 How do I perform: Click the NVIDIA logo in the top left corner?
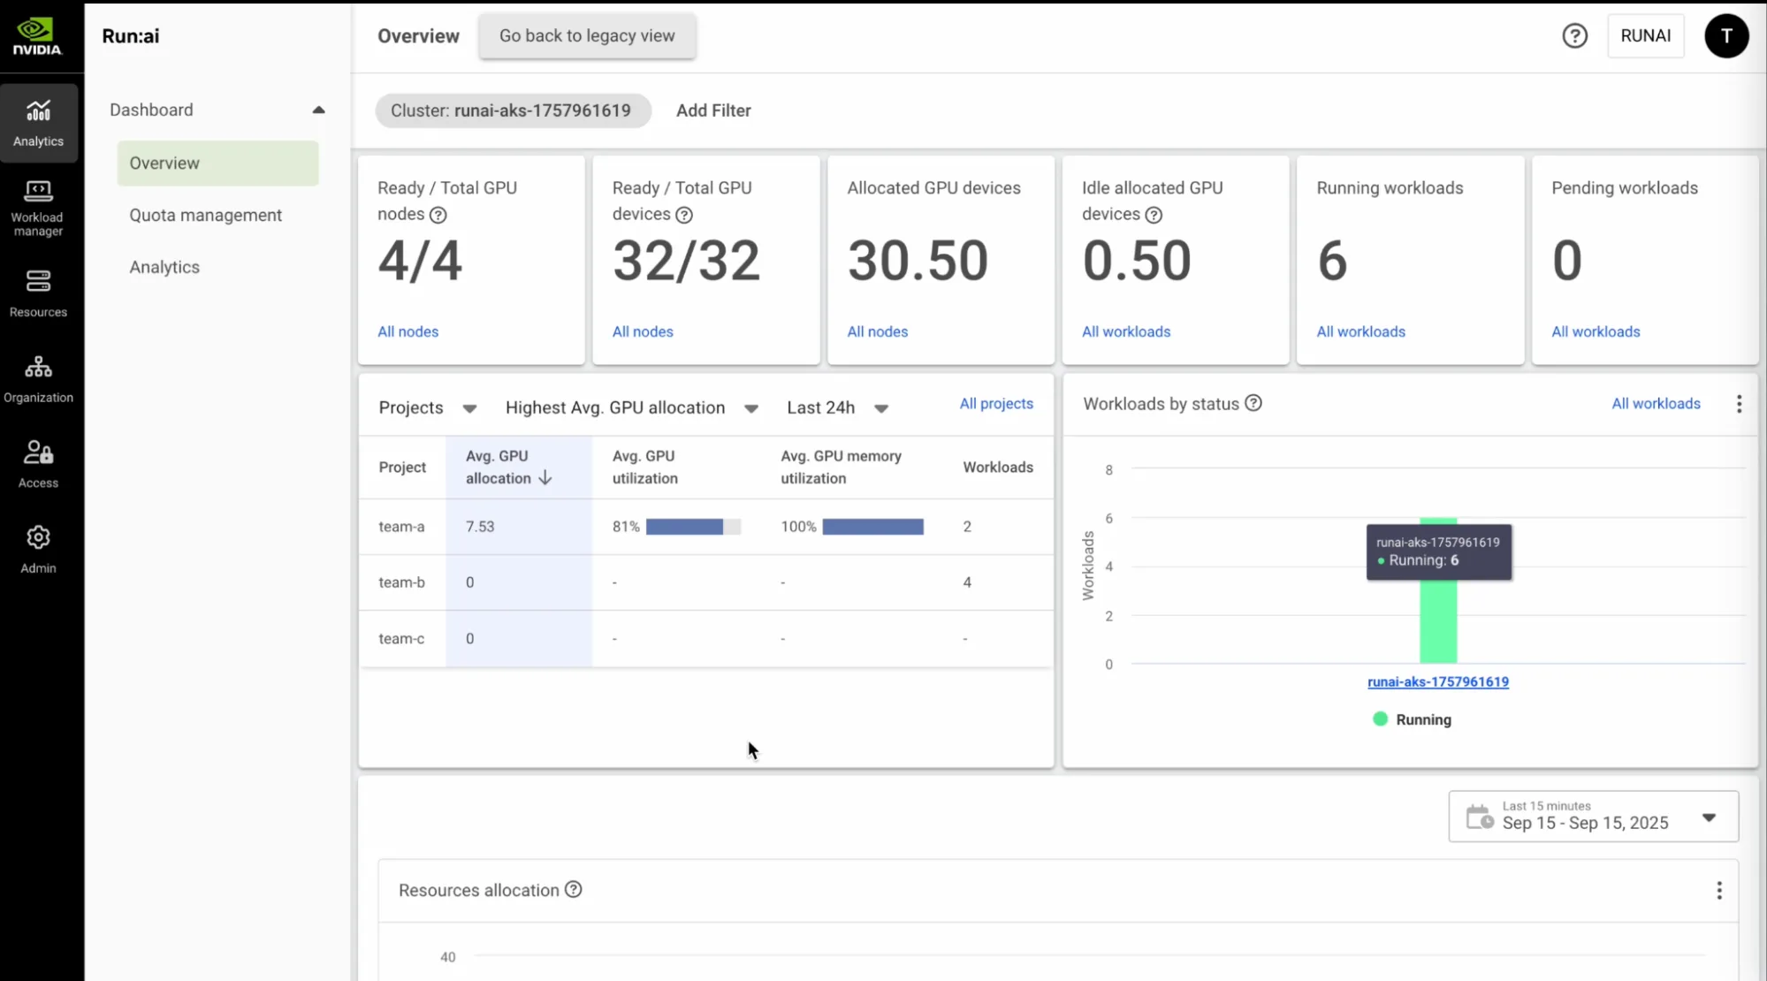(x=38, y=36)
